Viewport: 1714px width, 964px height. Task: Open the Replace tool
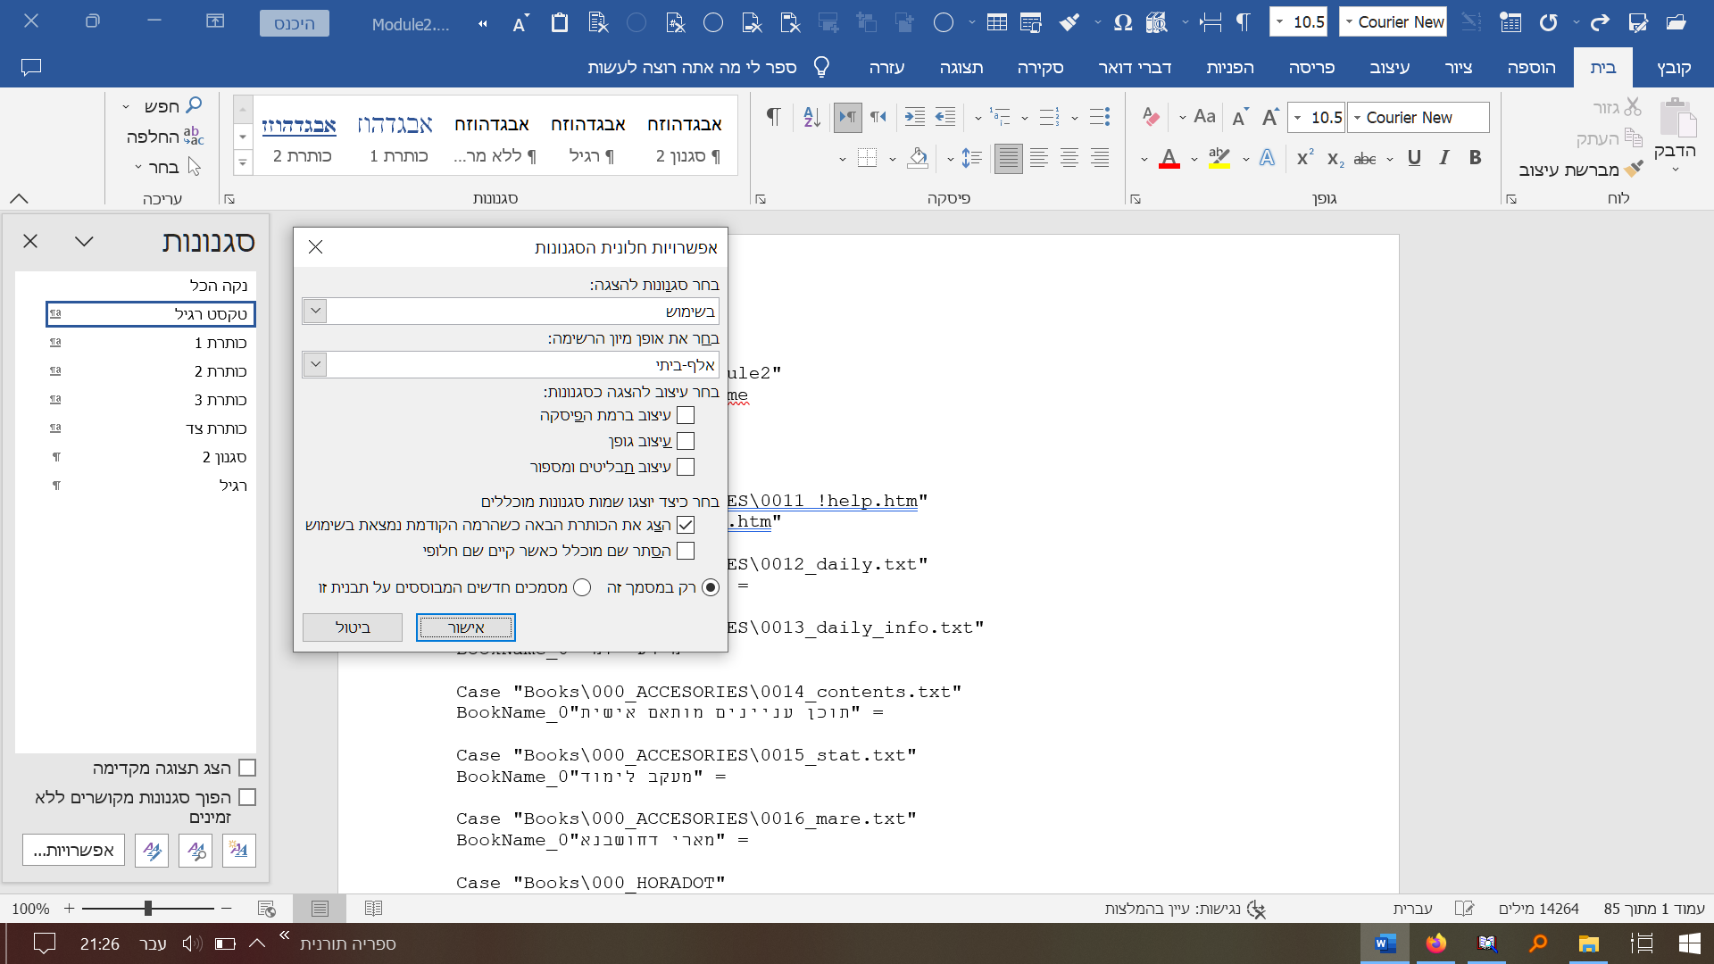coord(165,137)
